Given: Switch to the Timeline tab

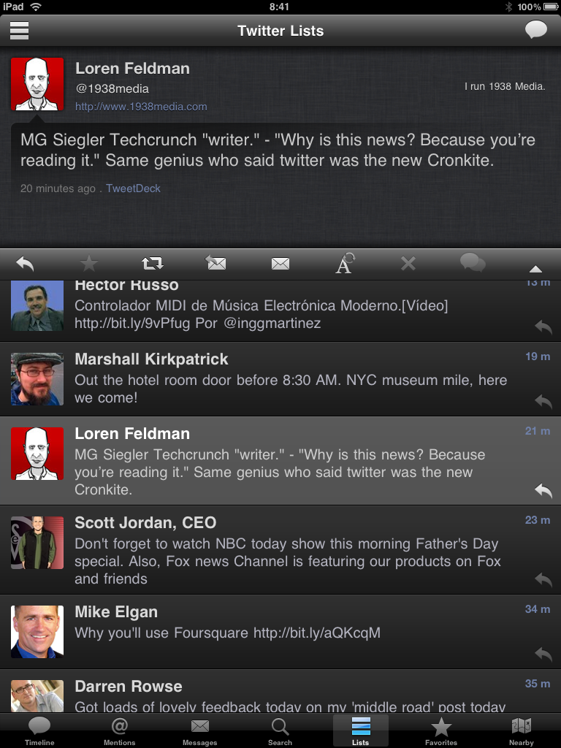Looking at the screenshot, I should coord(39,730).
